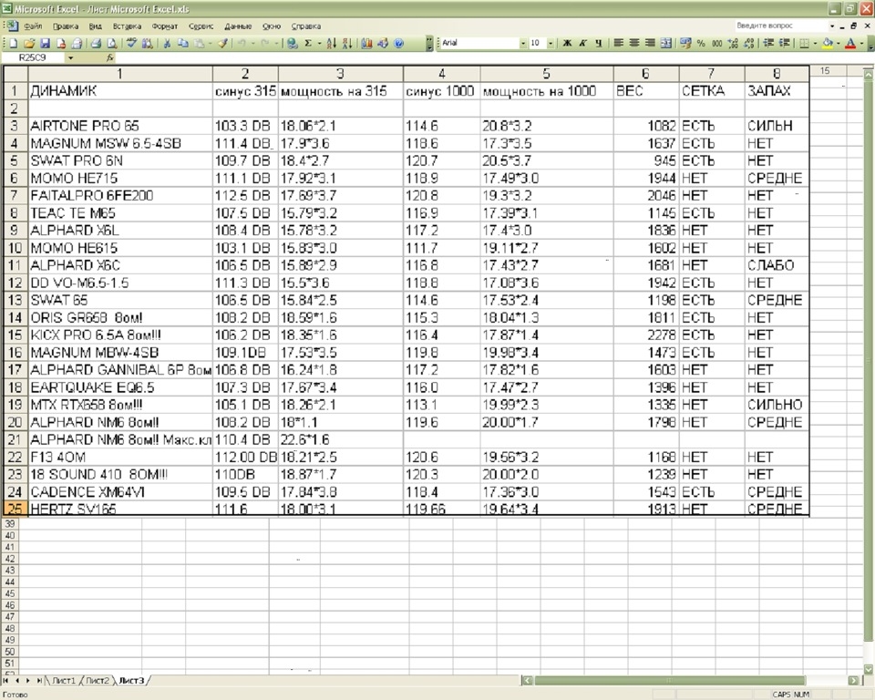Center text alignment icon
Viewport: 875px width, 700px height.
634,43
